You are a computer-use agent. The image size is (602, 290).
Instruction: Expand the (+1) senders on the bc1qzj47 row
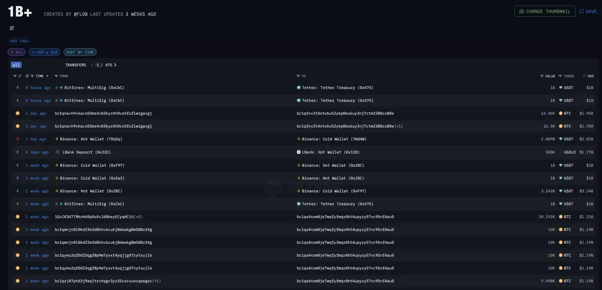click(x=157, y=281)
